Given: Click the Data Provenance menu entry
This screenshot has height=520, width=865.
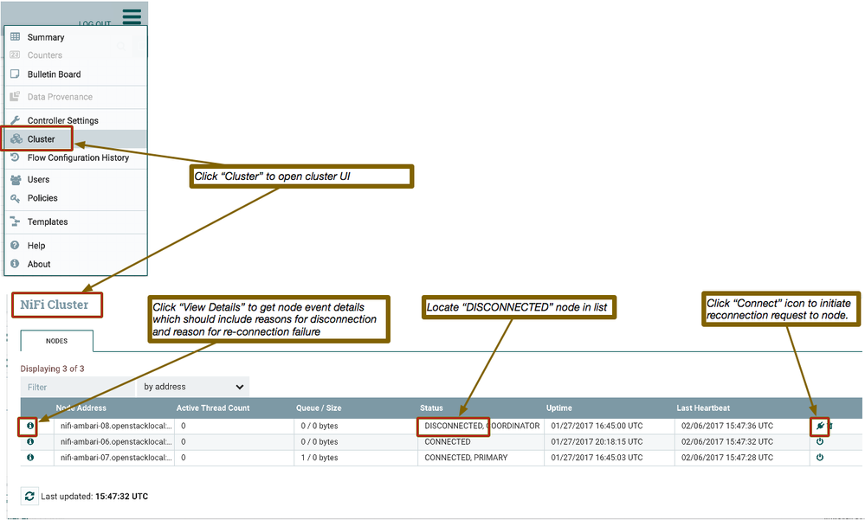Looking at the screenshot, I should point(60,97).
